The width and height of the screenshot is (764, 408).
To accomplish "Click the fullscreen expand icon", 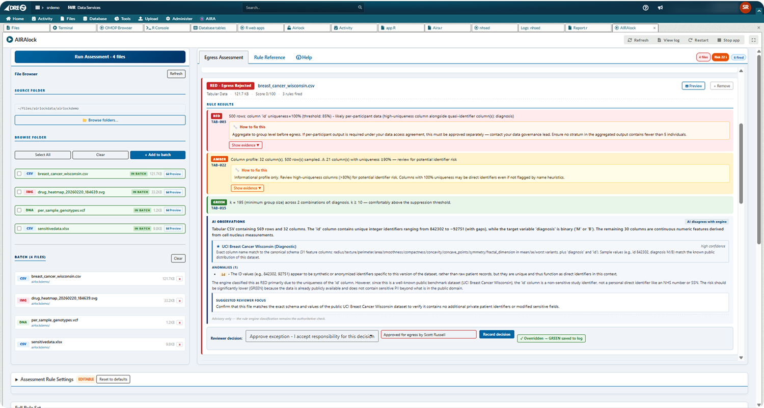I will point(754,40).
